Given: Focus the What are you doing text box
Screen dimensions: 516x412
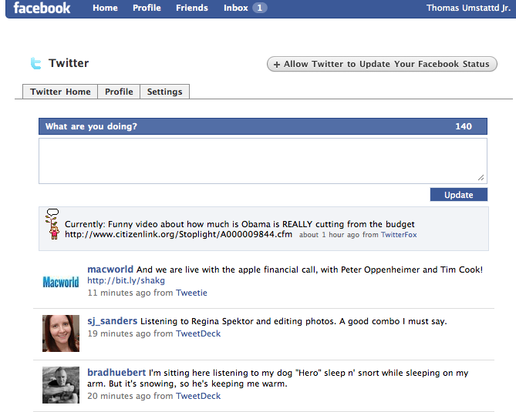Looking at the screenshot, I should pyautogui.click(x=263, y=161).
